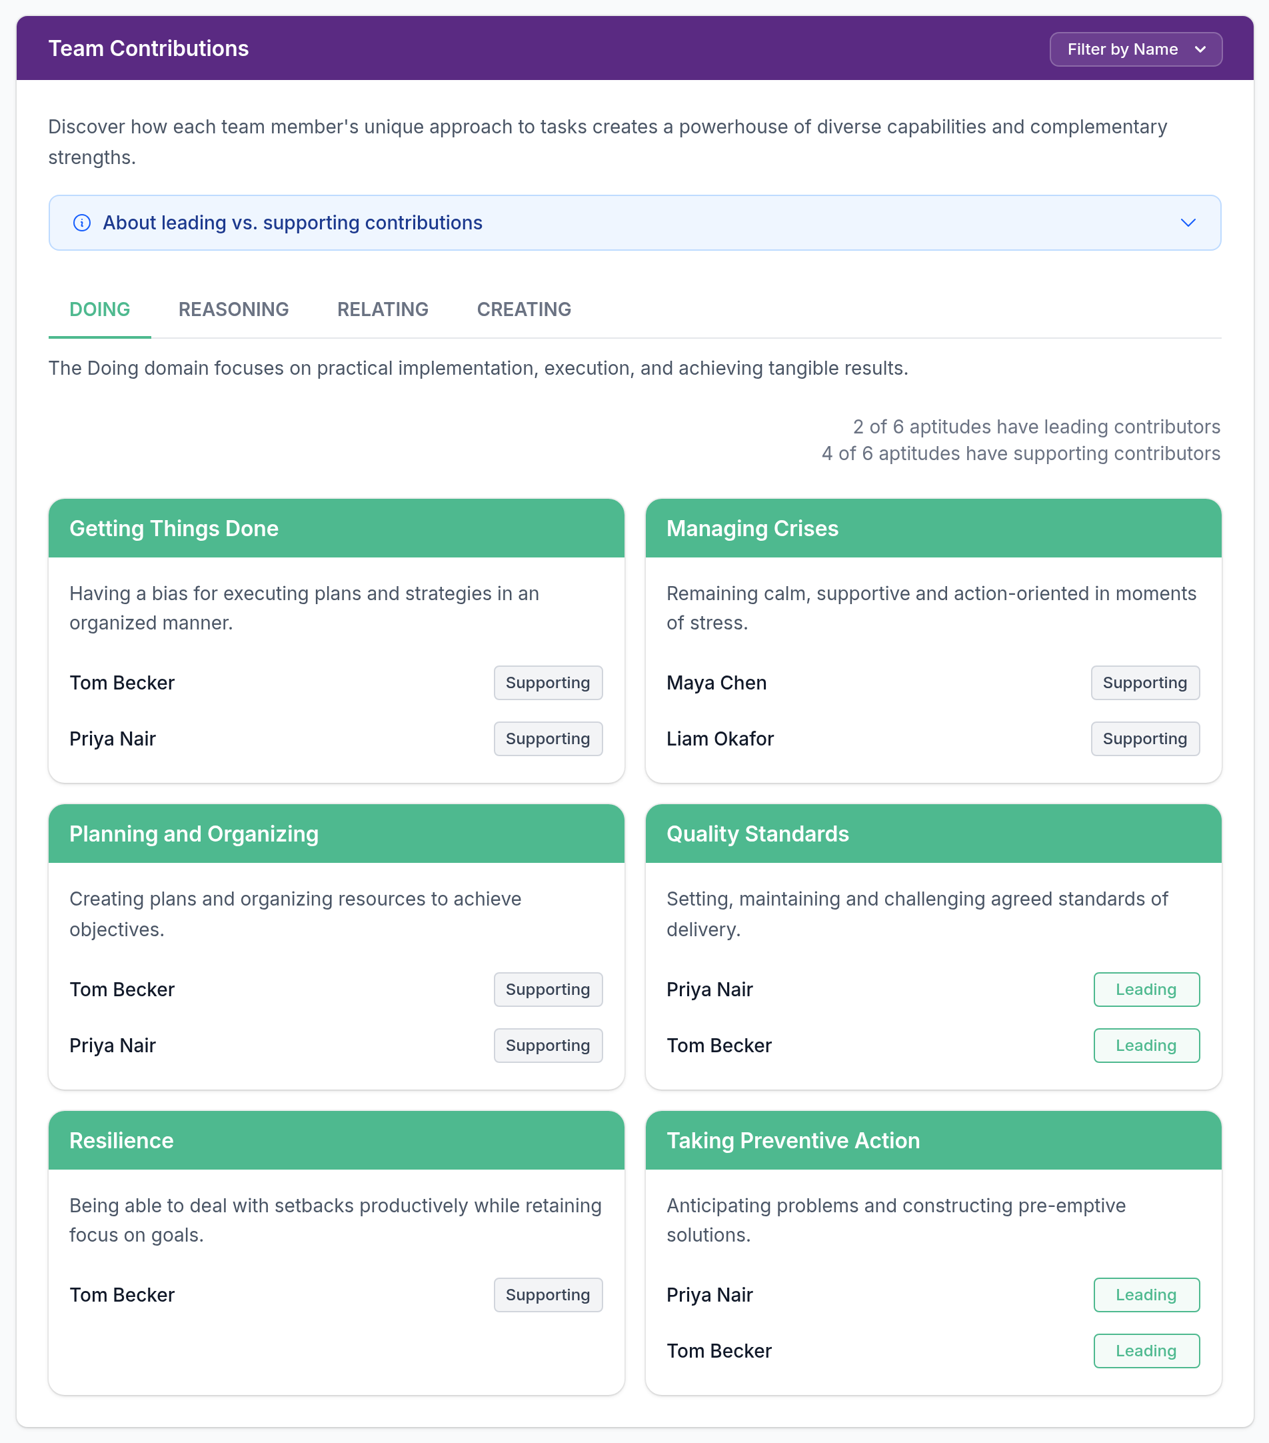This screenshot has width=1269, height=1443.
Task: Switch to the REASONING tab
Action: click(234, 309)
